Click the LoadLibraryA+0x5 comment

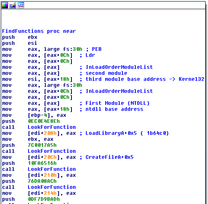tap(124, 133)
